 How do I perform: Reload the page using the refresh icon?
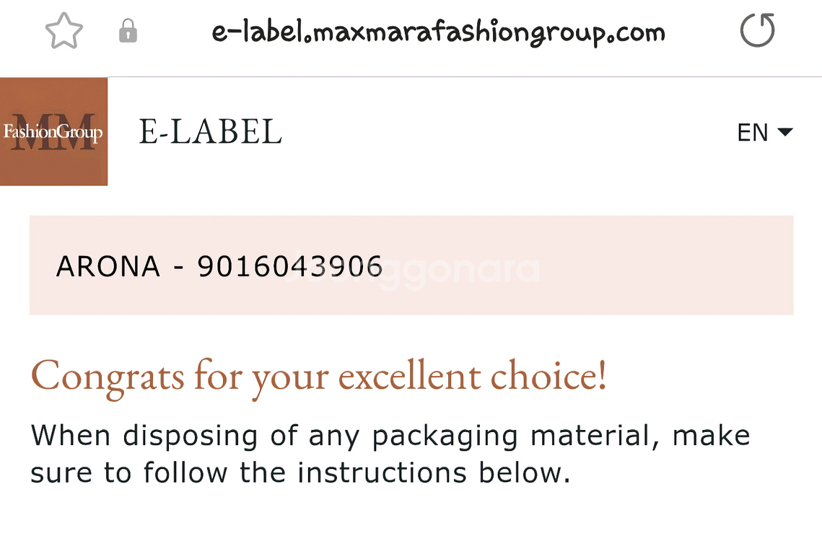pyautogui.click(x=758, y=31)
